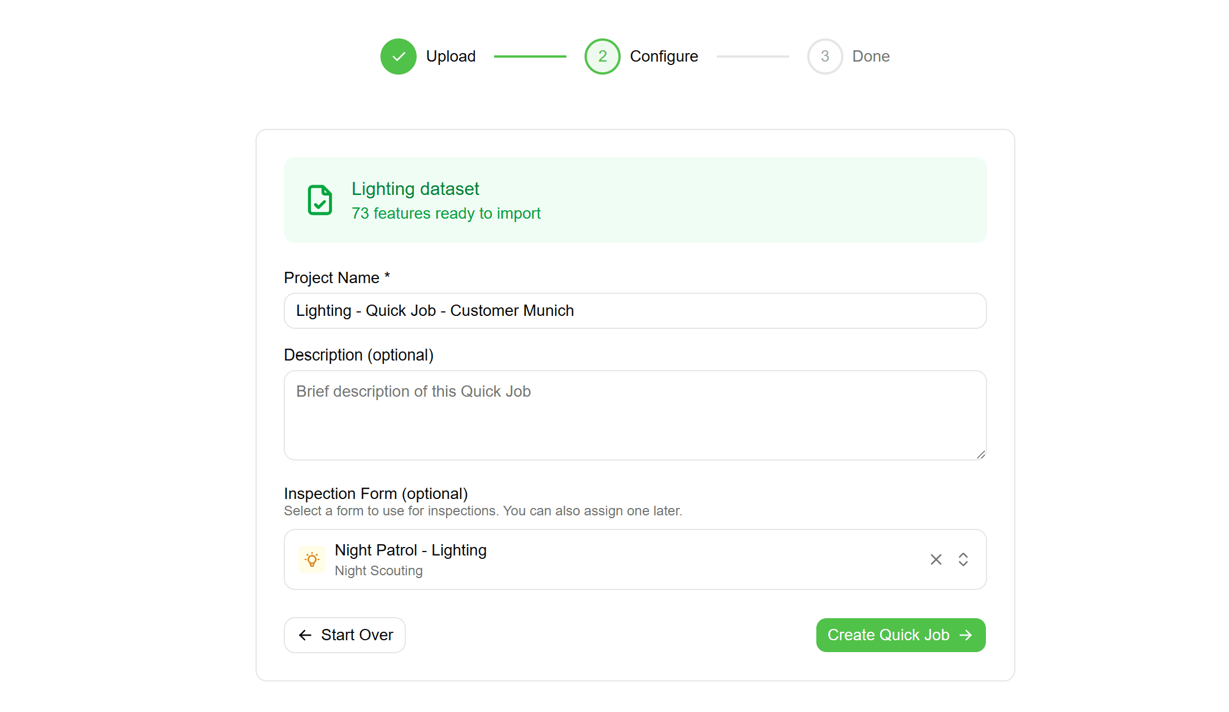Screen dimensions: 1229x712
Task: Click the Configure step number 2 circle
Action: [x=602, y=57]
